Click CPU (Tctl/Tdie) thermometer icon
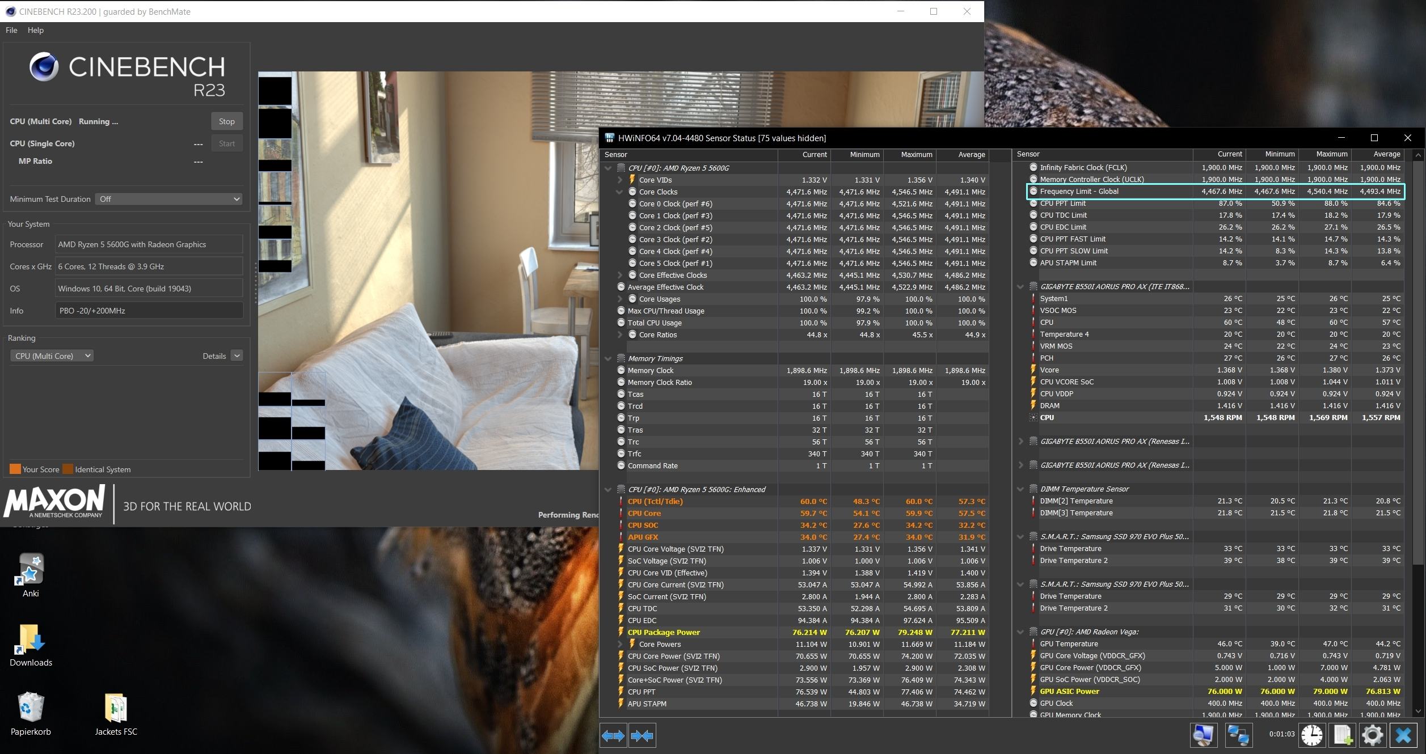The height and width of the screenshot is (754, 1426). coord(621,501)
